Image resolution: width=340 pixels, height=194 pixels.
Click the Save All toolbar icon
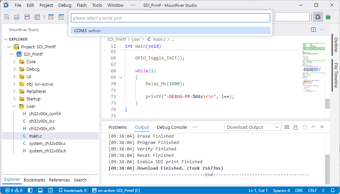[37, 17]
